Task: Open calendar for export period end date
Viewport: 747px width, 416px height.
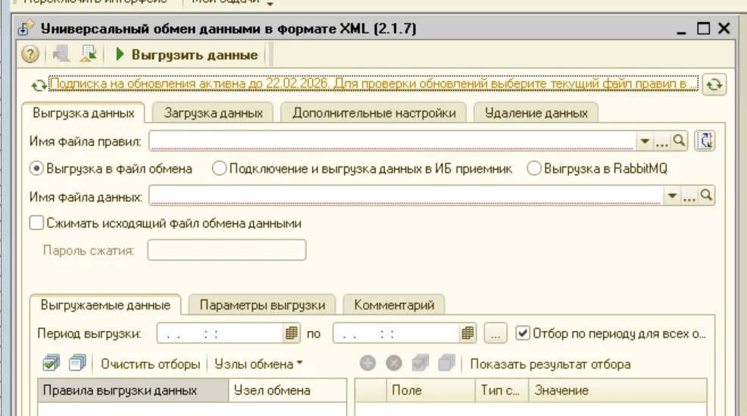Action: (x=468, y=333)
